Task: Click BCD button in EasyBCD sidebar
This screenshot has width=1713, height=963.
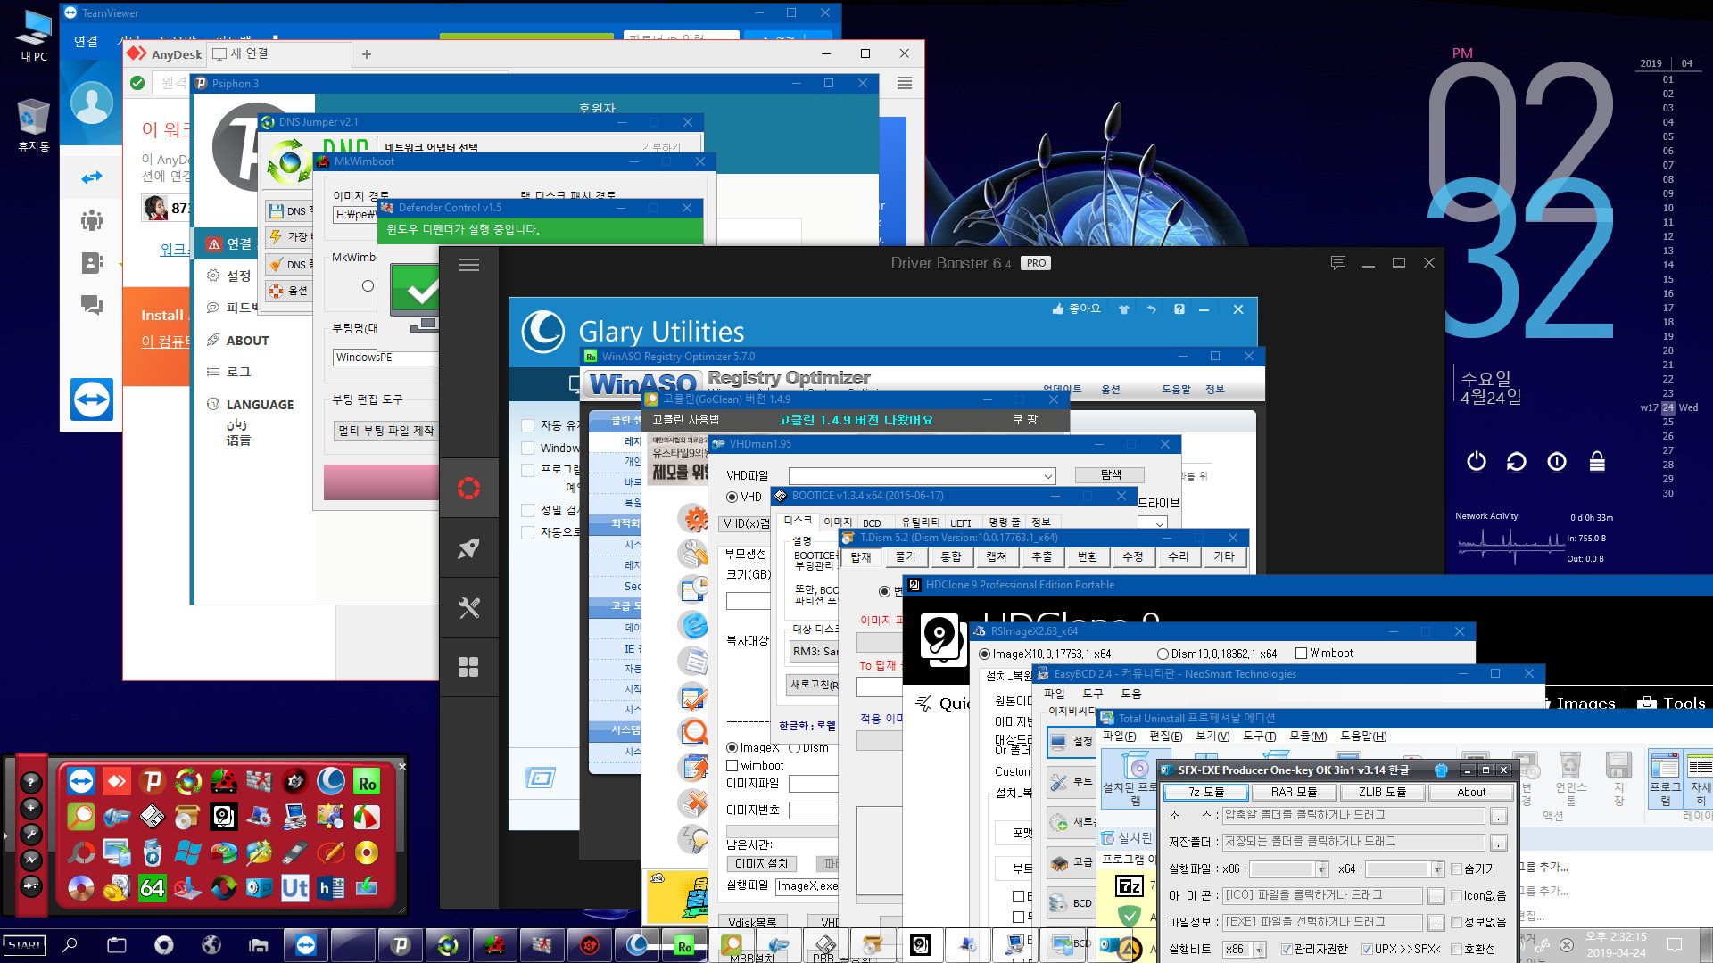Action: 1072,902
